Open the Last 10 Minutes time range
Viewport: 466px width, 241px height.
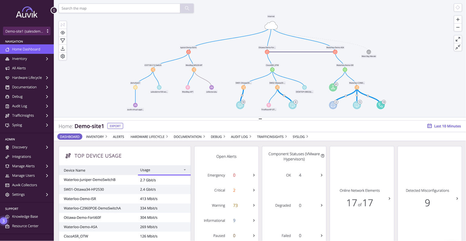(444, 126)
